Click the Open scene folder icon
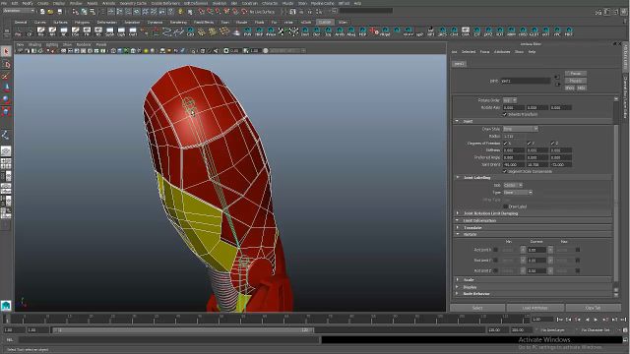Screen dimensions: 630x354 [50, 12]
